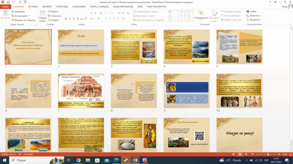
Task: Select rectangle shape from shapes gallery
Action: (181, 12)
